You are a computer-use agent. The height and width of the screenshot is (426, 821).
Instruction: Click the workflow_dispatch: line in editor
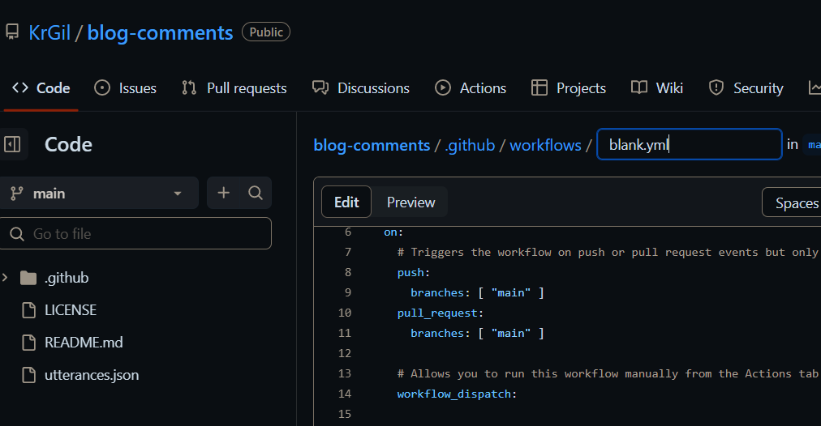(457, 394)
